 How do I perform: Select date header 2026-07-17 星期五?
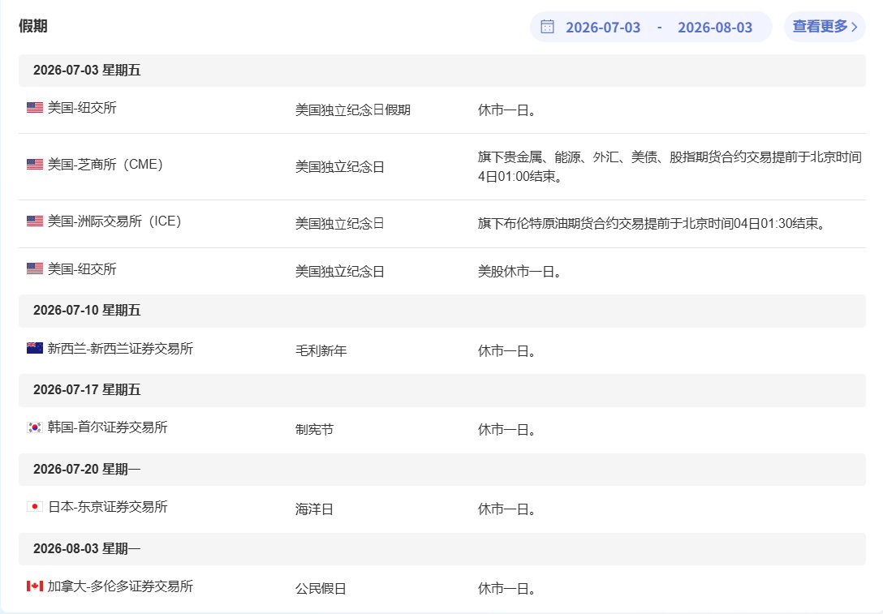click(x=442, y=390)
